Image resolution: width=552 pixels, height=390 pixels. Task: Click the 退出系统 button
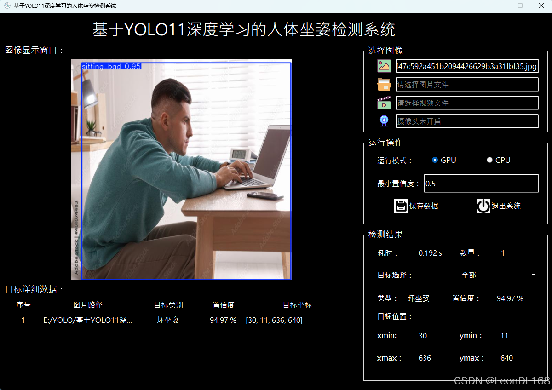coord(499,206)
